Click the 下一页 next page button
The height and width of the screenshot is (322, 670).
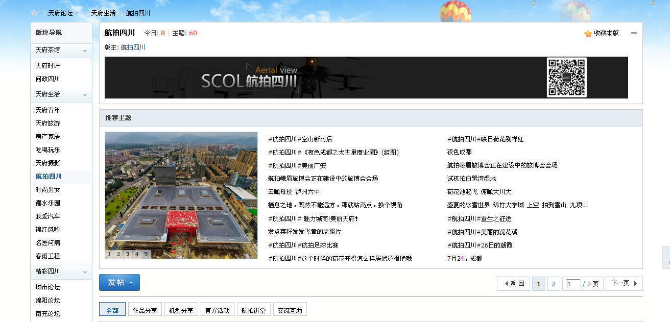point(624,283)
